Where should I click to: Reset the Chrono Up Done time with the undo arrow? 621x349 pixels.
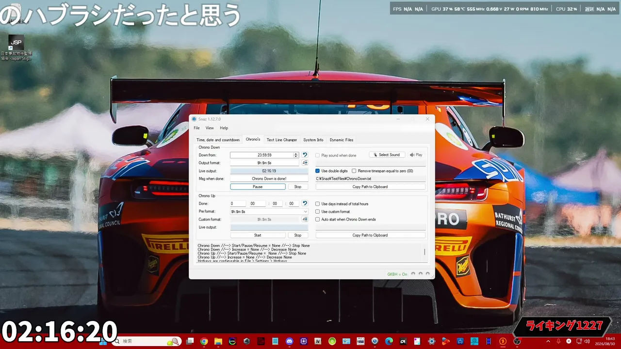coord(305,204)
